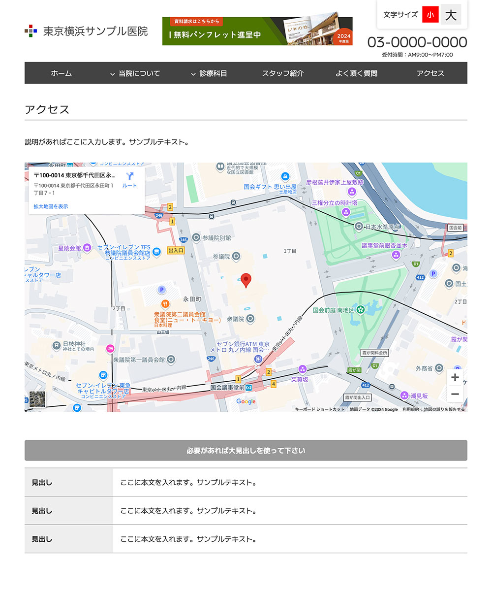Click the 参議院別館 place marker icon
This screenshot has height=594, width=492.
[196, 238]
